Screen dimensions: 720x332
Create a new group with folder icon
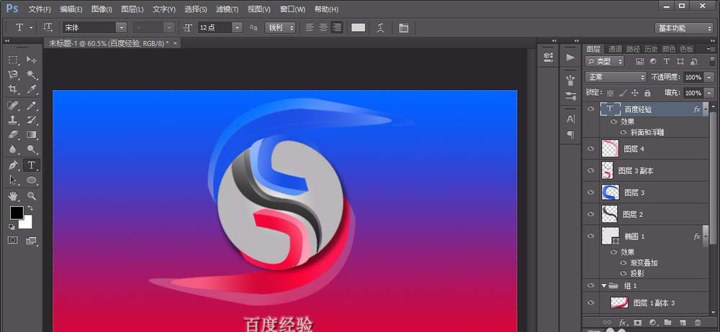tap(667, 323)
